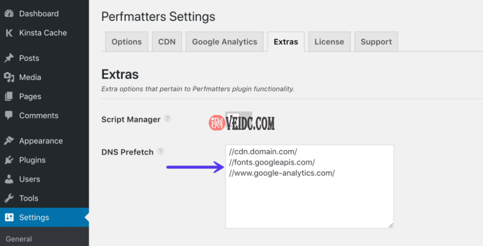The height and width of the screenshot is (246, 483).
Task: Open the Script Manager help tooltip
Action: pos(168,118)
